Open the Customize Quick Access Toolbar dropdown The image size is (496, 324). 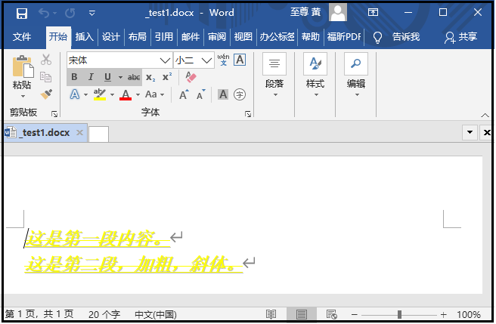(x=92, y=14)
